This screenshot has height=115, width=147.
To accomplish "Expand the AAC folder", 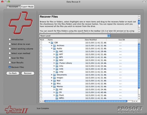I will [54, 51].
